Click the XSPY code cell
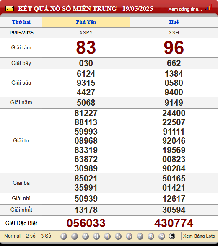Screen dimensions: 218x246 tap(86, 32)
